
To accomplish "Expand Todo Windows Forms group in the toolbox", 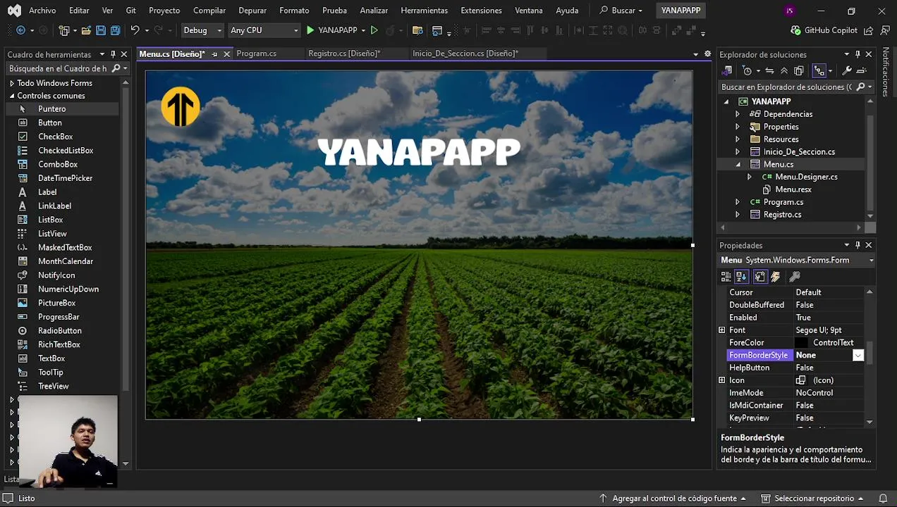I will [11, 83].
